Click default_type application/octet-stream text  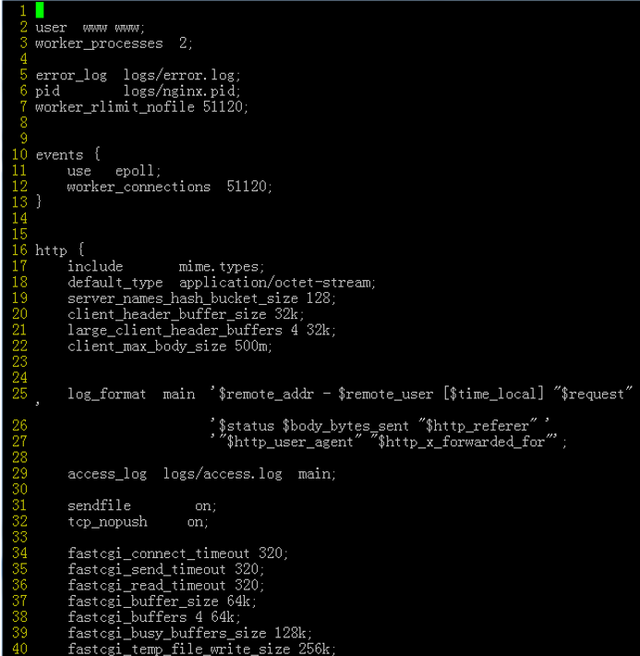(222, 283)
